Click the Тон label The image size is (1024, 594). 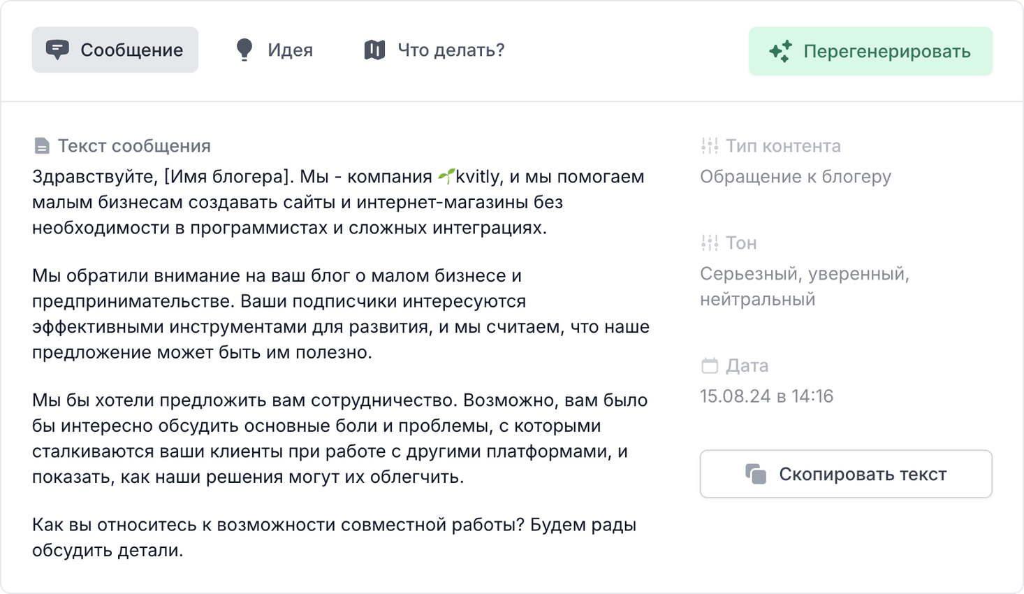[x=741, y=242]
